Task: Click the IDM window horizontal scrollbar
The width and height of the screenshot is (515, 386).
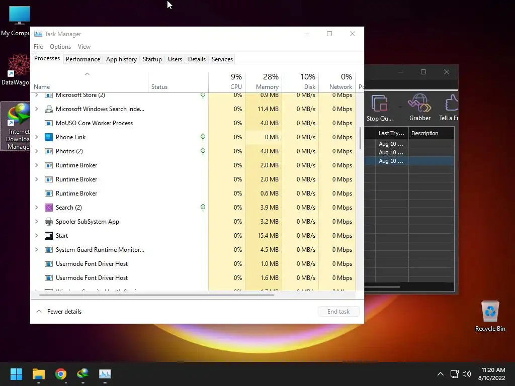Action: 382,287
